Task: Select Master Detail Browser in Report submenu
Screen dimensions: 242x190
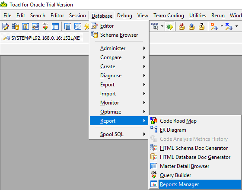Action: (x=195, y=166)
